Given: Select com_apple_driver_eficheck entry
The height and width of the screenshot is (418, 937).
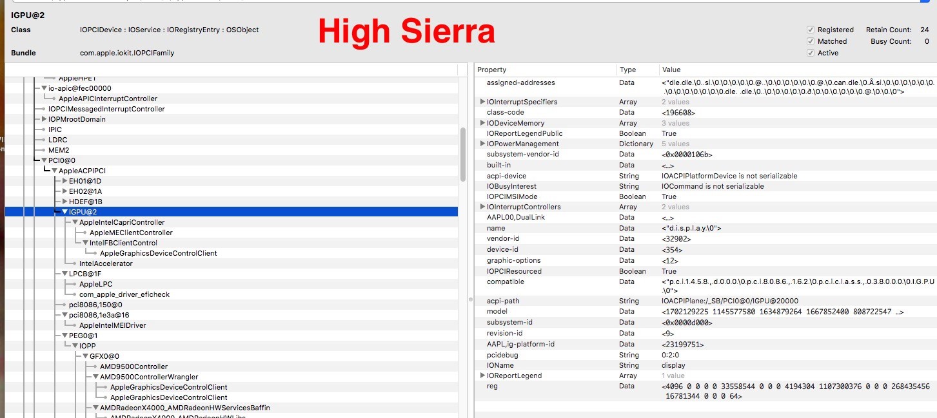Looking at the screenshot, I should (x=124, y=294).
